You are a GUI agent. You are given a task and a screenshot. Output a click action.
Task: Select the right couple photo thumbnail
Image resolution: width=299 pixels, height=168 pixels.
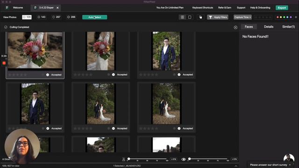(166, 104)
